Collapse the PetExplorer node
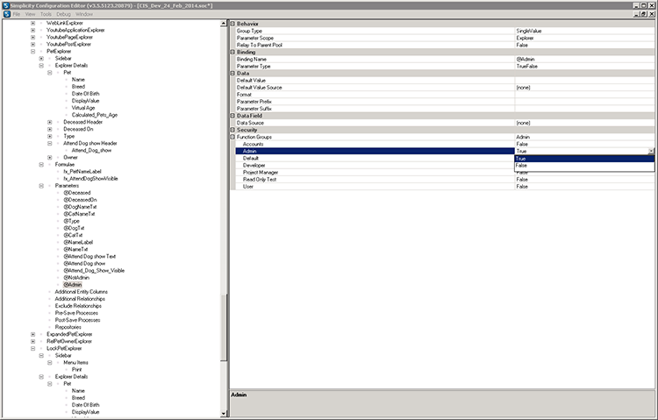This screenshot has width=658, height=420. point(32,51)
